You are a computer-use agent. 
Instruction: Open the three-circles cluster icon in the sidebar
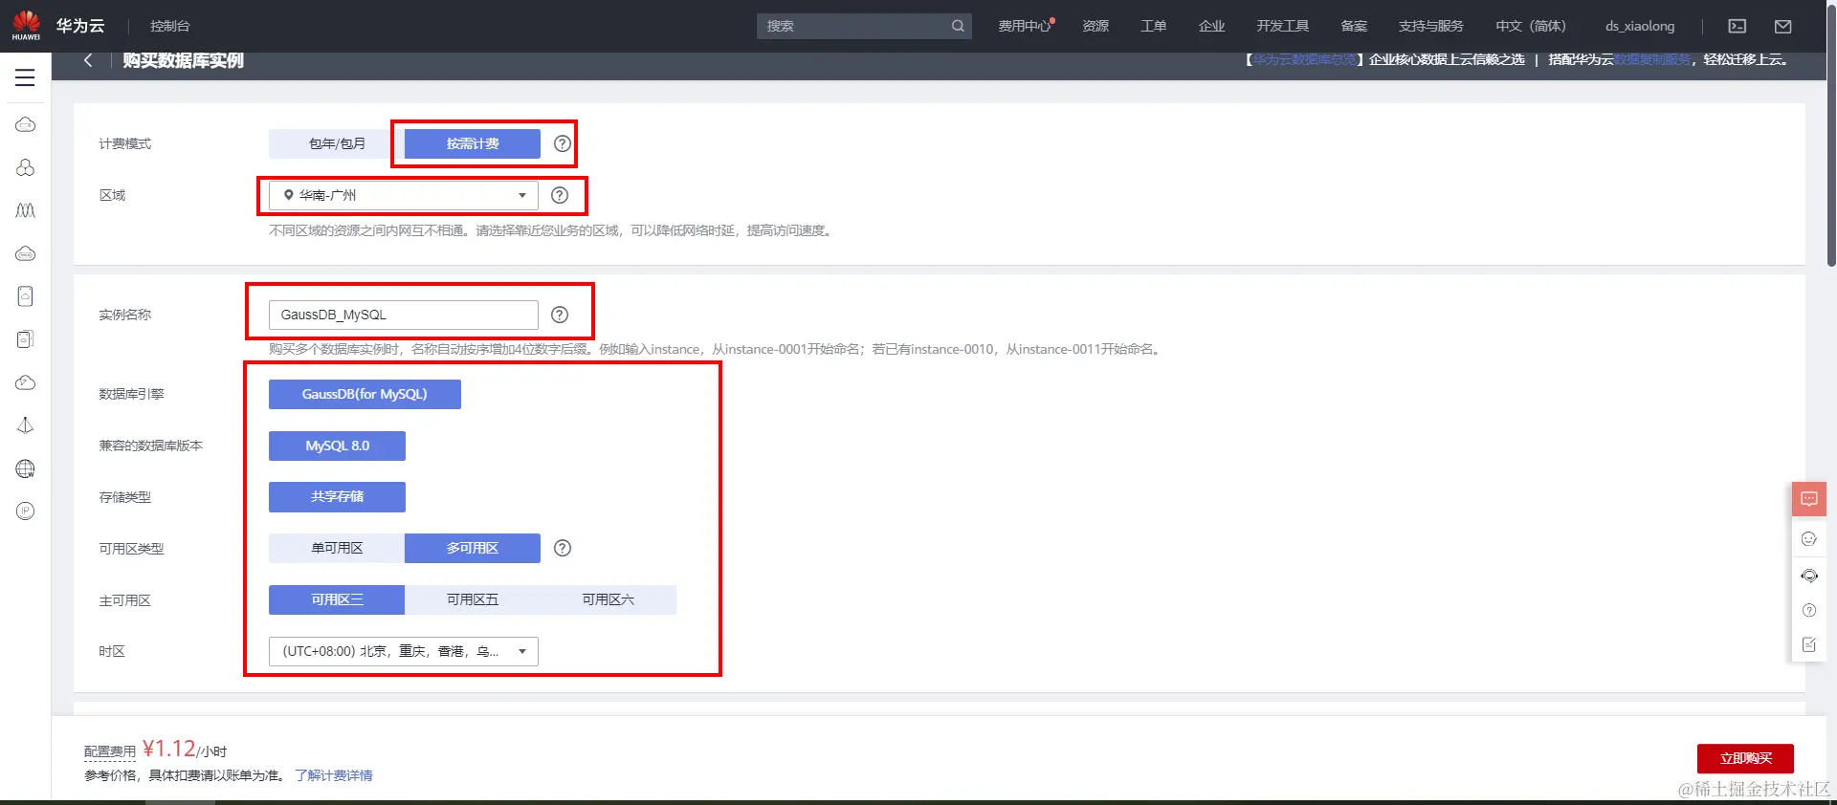26,167
